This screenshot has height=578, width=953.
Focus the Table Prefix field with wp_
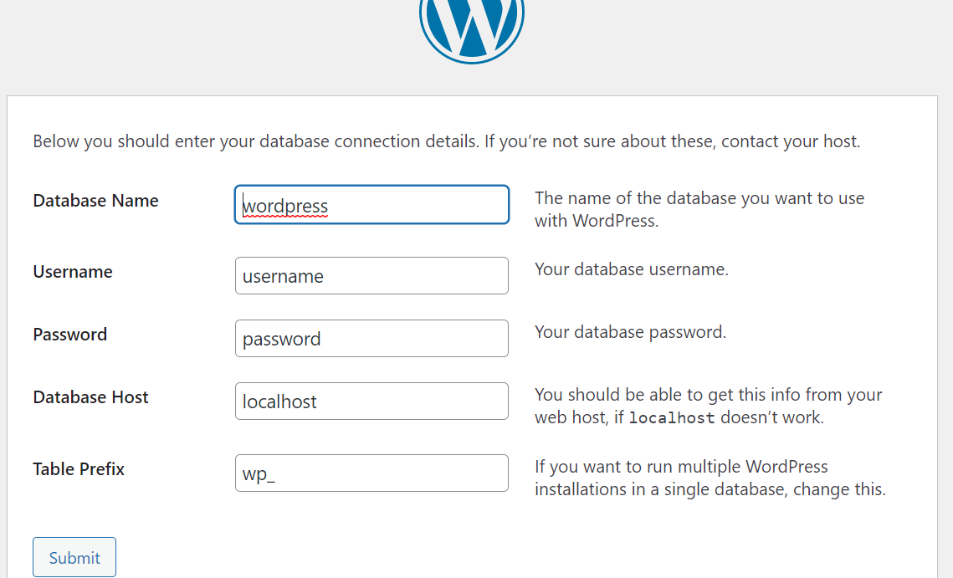[371, 473]
